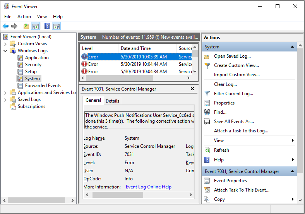Click the Up one level folder icon
The height and width of the screenshot is (214, 305).
point(26,26)
